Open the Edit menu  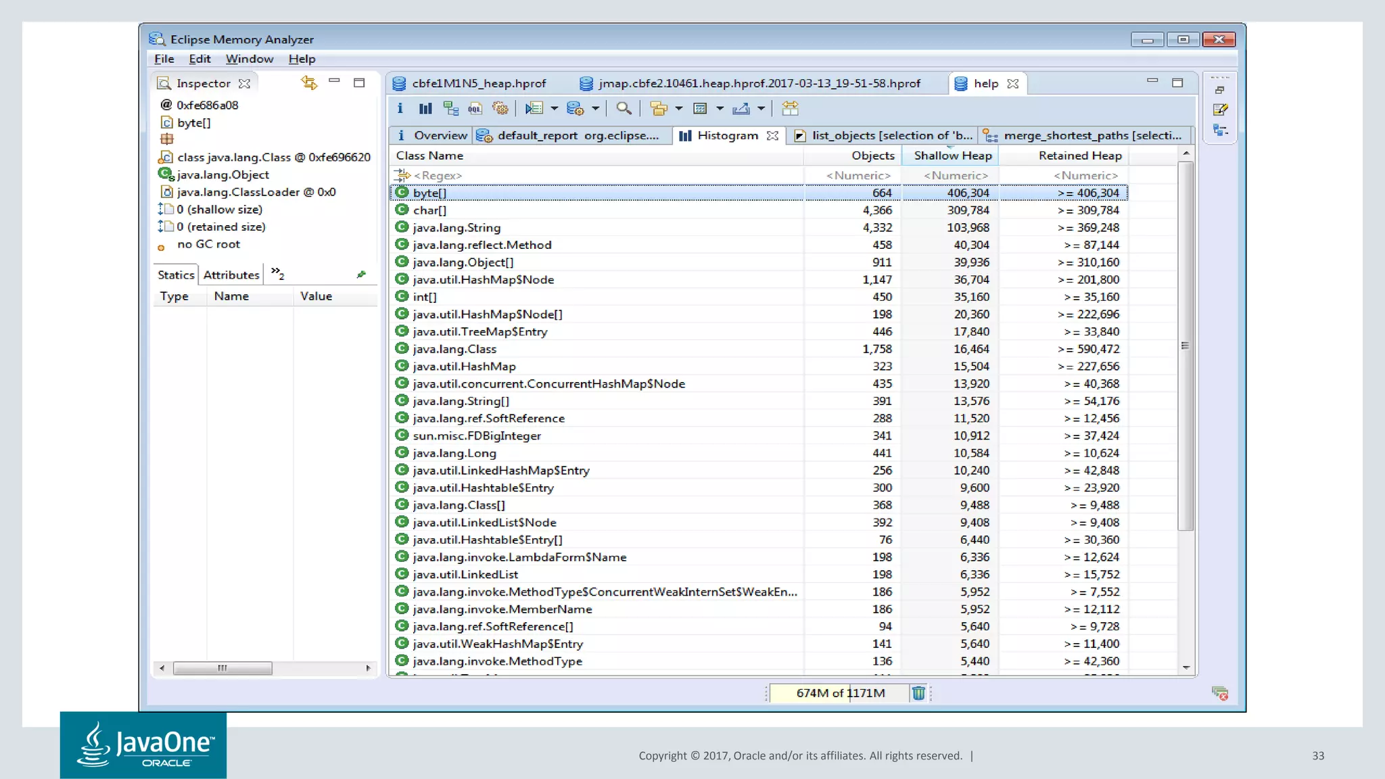[199, 59]
